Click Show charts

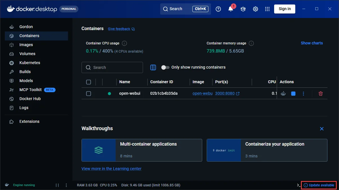pyautogui.click(x=312, y=43)
